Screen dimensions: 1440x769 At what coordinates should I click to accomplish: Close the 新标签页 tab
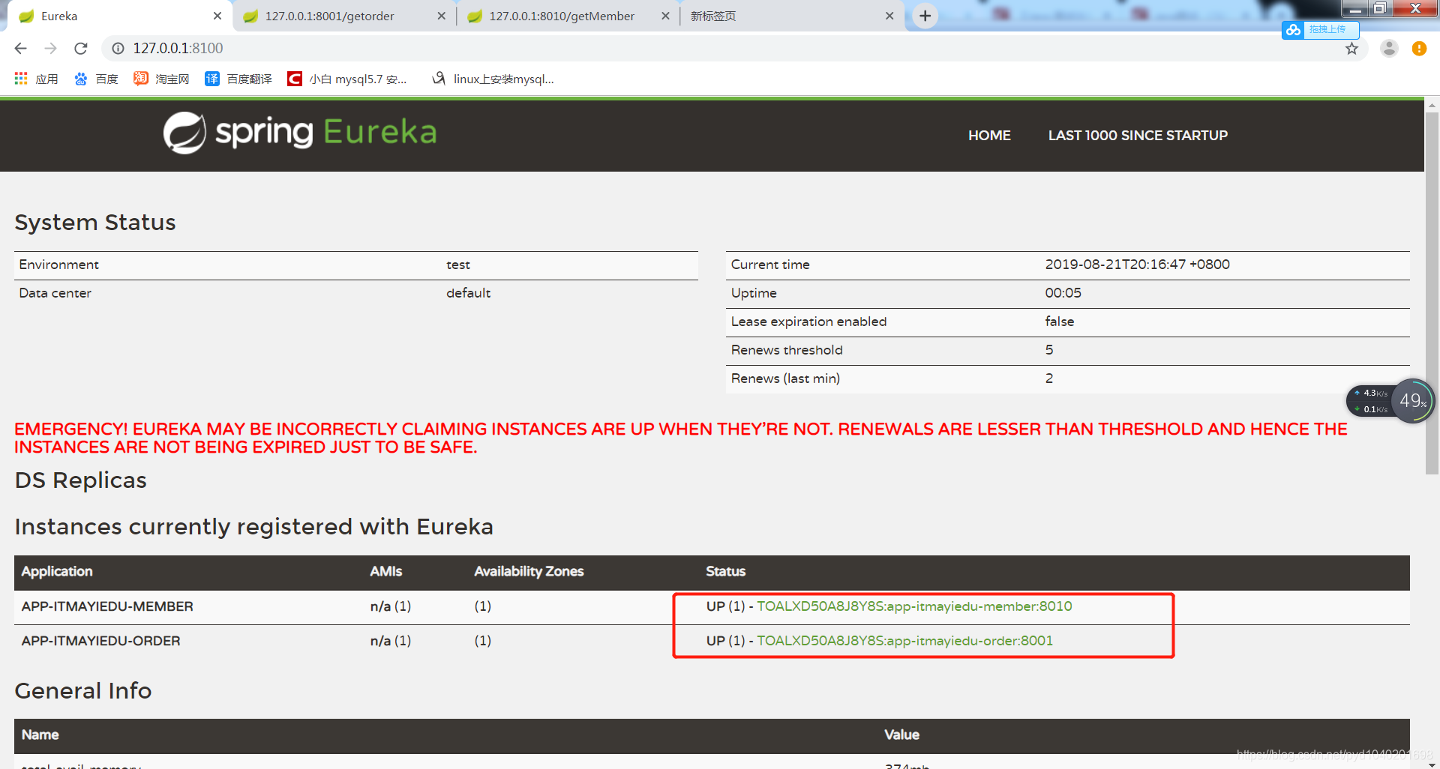tap(889, 16)
